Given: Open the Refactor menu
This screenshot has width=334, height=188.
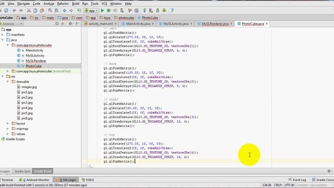Looking at the screenshot, I should [63, 4].
